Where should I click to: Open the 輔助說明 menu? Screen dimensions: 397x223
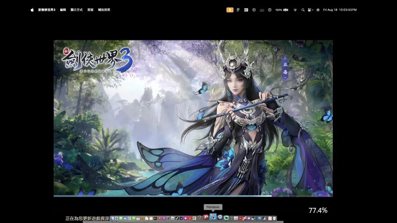pos(104,10)
